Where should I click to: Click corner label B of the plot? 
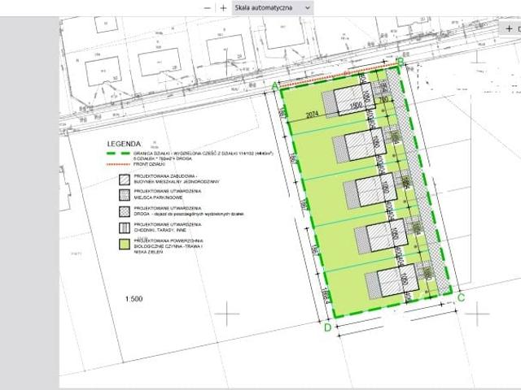(401, 62)
